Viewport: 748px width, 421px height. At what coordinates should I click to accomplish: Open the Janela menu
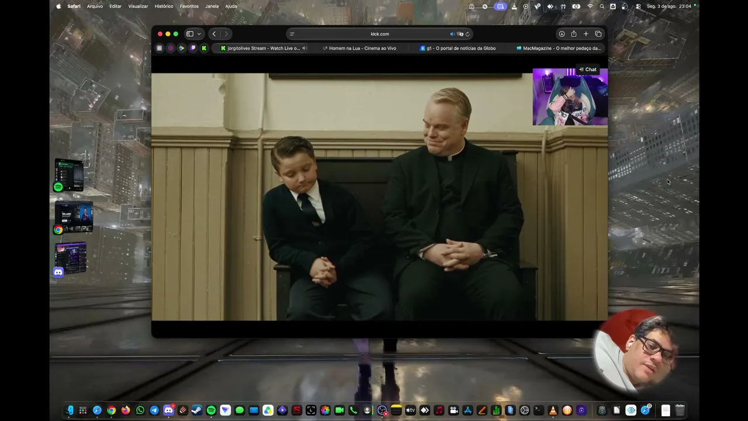212,6
